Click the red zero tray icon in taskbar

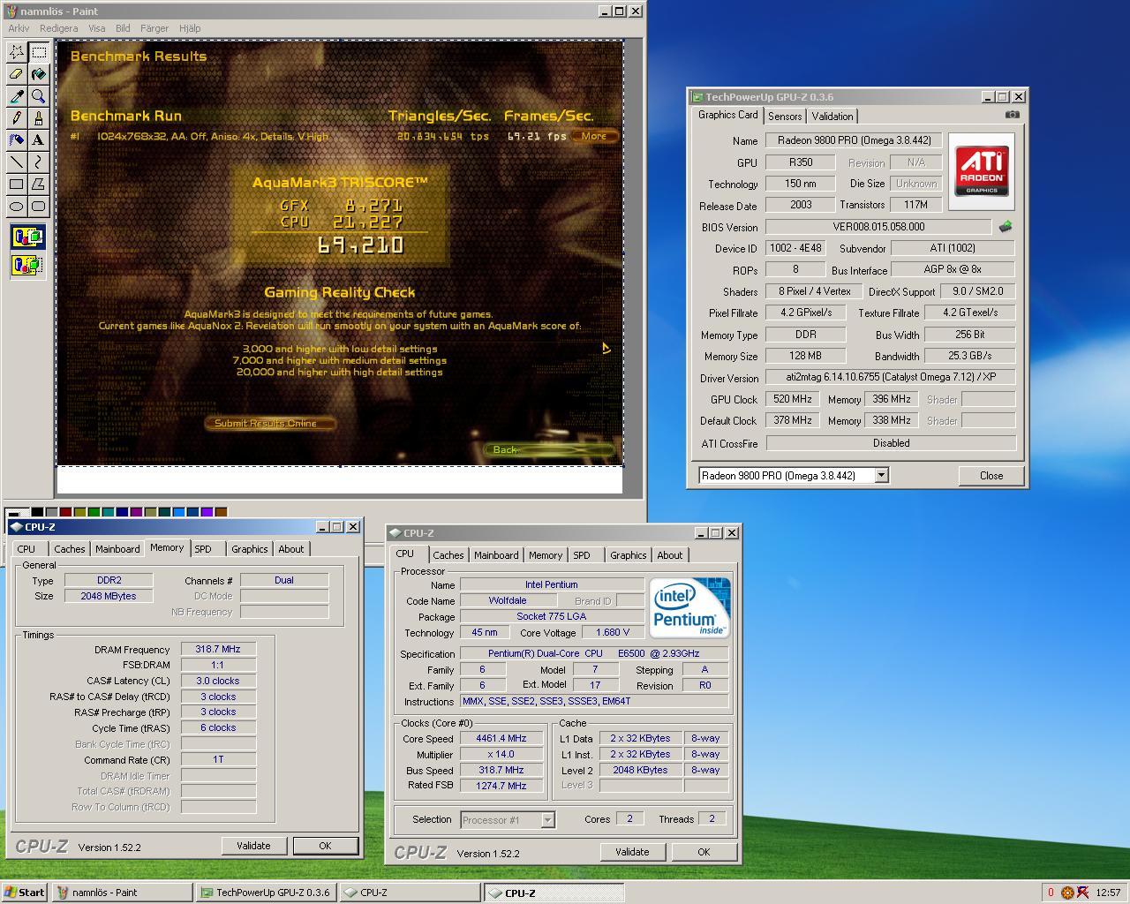1051,893
